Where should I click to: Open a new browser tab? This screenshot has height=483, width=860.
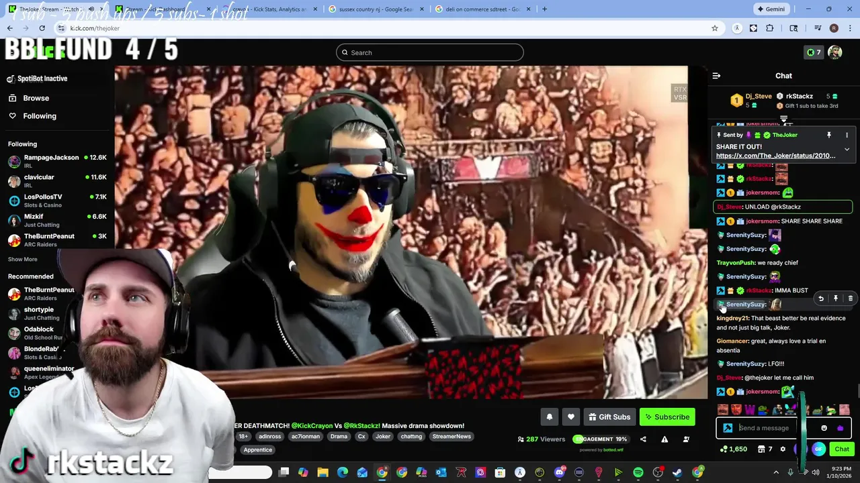pyautogui.click(x=544, y=9)
